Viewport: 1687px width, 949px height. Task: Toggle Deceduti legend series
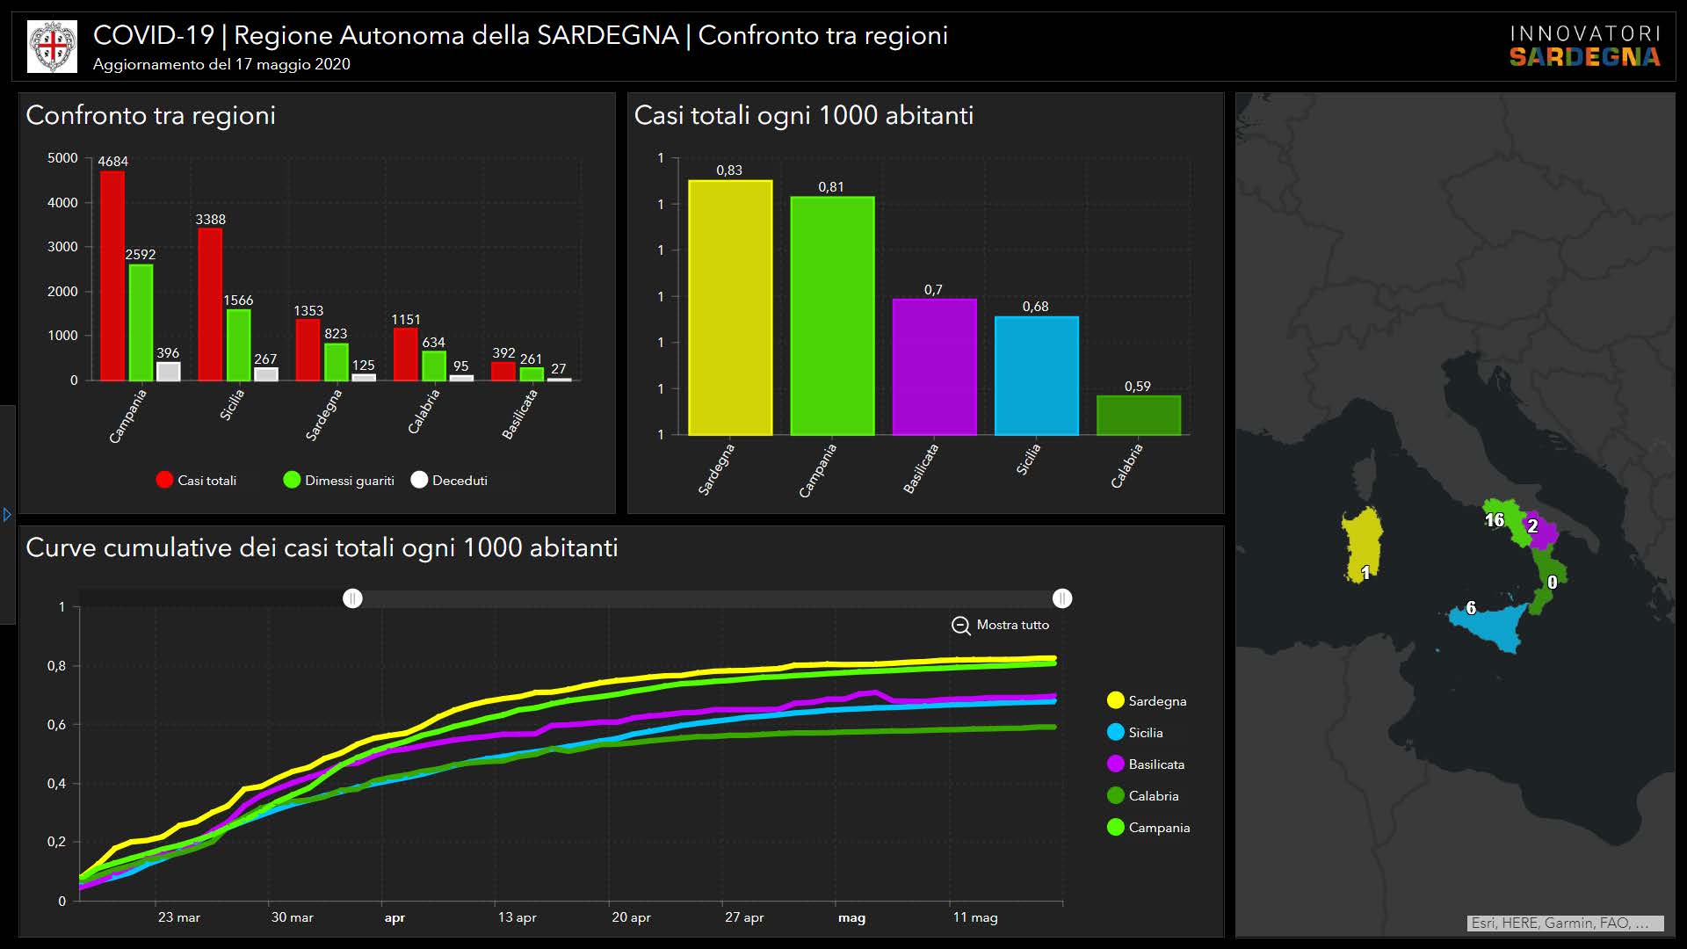click(419, 480)
